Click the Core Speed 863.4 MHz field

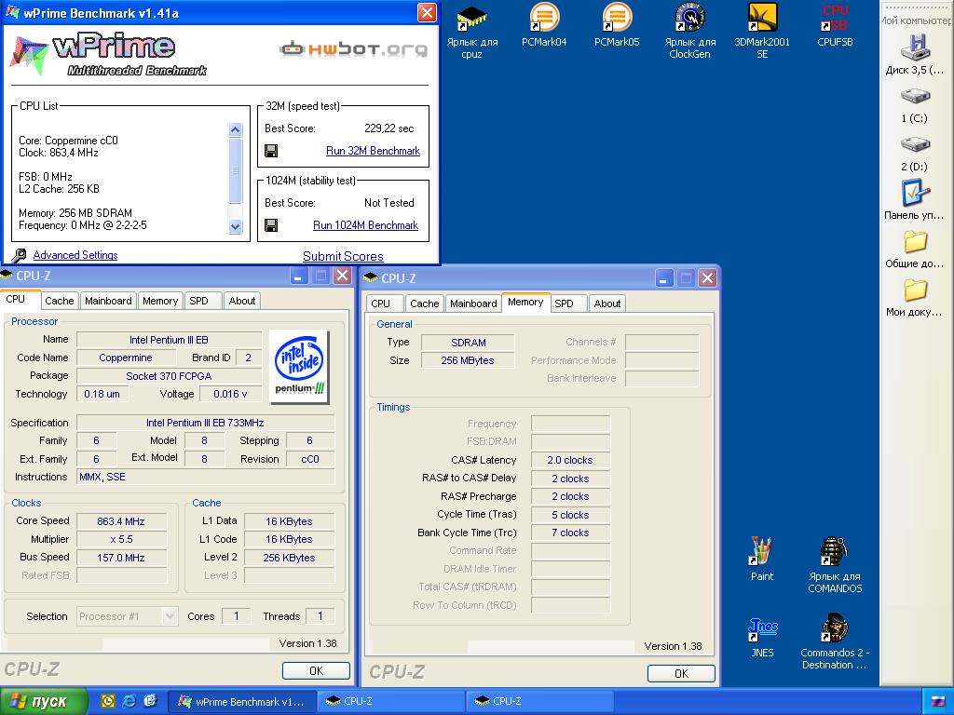pos(121,521)
